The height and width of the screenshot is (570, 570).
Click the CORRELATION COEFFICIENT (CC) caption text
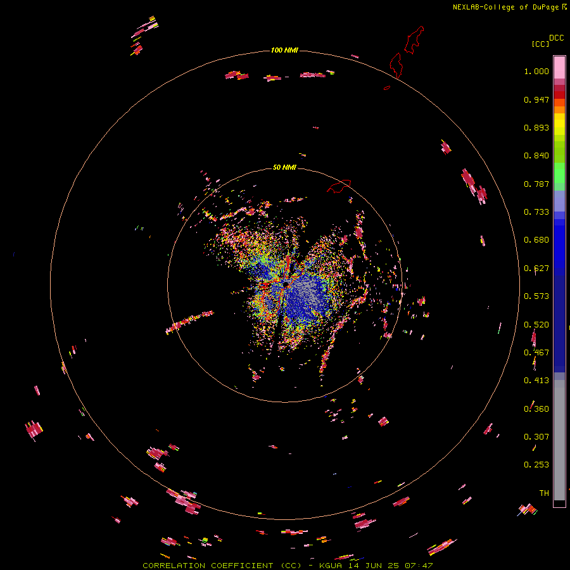[x=222, y=566]
